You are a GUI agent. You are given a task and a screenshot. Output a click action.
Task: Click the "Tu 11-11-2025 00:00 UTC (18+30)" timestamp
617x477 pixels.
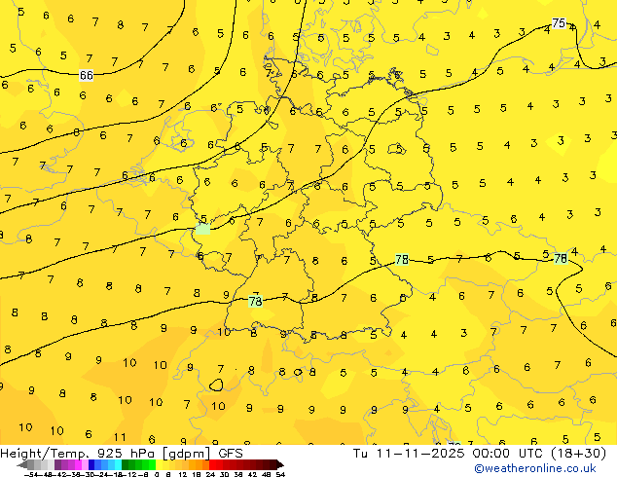click(480, 453)
